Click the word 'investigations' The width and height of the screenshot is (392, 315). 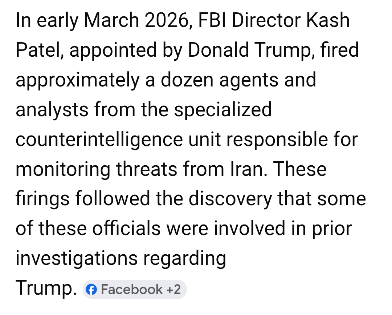coord(76,259)
